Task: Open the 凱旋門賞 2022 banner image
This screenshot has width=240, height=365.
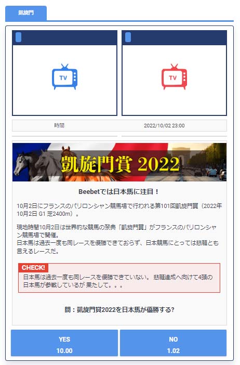Action: tap(119, 162)
